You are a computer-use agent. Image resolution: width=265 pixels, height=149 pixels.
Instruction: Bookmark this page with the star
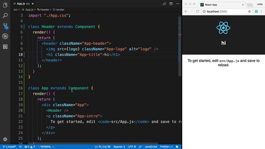249,11
